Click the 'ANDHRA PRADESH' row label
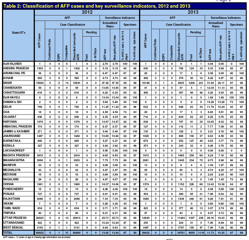This screenshot has height=240, width=249. click(x=16, y=68)
